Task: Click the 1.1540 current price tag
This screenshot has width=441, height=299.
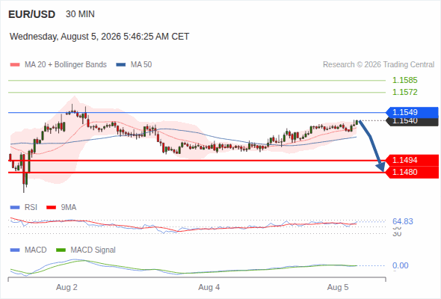Action: (x=412, y=122)
